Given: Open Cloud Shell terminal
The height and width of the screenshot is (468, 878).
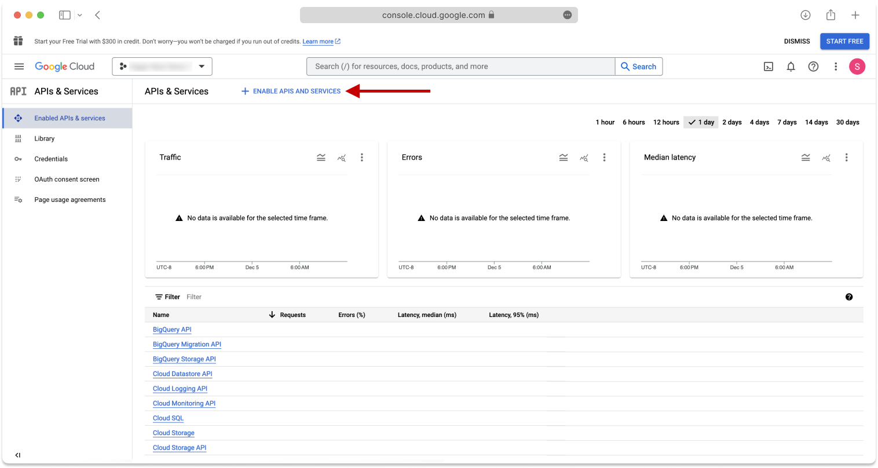Looking at the screenshot, I should pyautogui.click(x=768, y=67).
